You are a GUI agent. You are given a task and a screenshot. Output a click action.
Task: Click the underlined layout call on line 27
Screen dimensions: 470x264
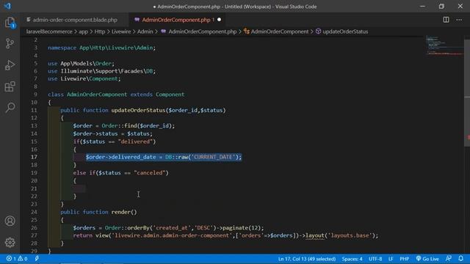[315, 235]
